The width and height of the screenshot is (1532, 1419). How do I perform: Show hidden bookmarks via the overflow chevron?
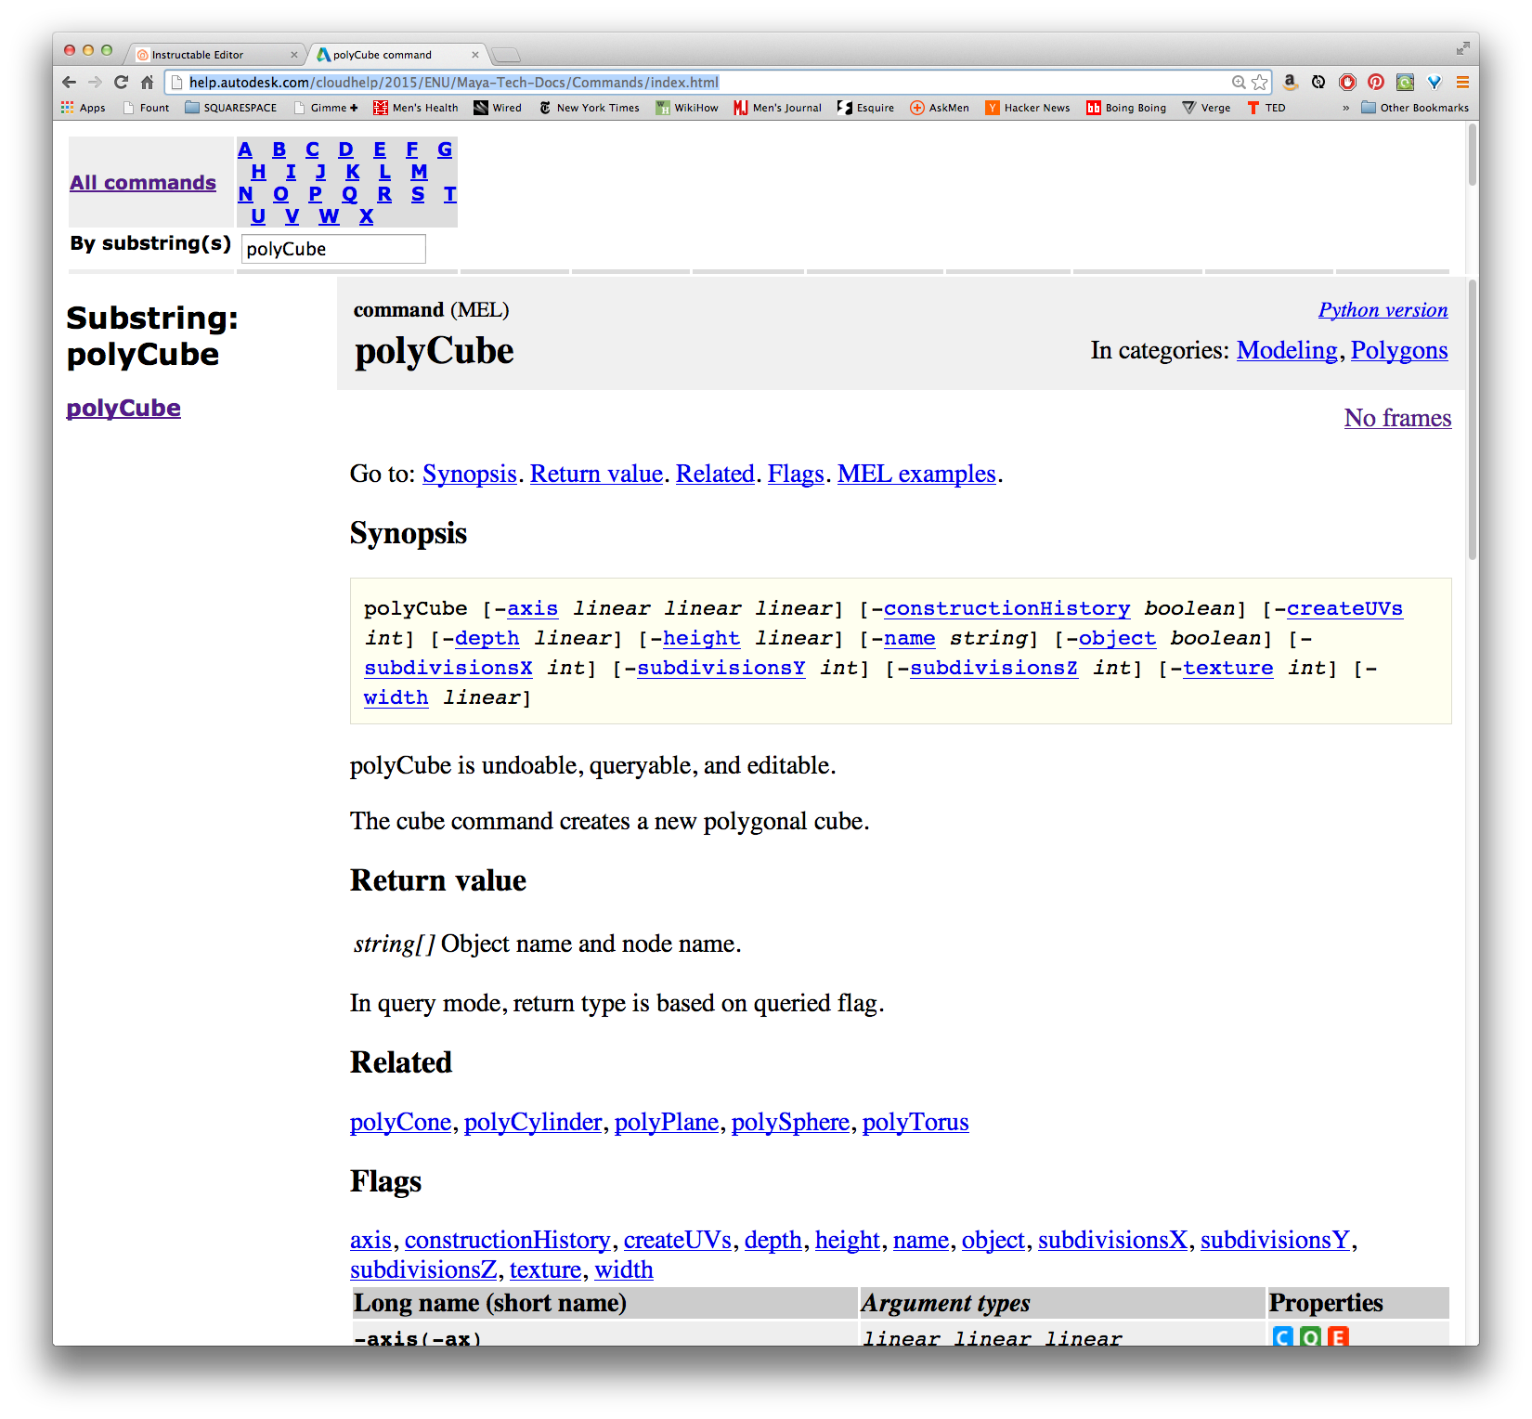click(1345, 108)
